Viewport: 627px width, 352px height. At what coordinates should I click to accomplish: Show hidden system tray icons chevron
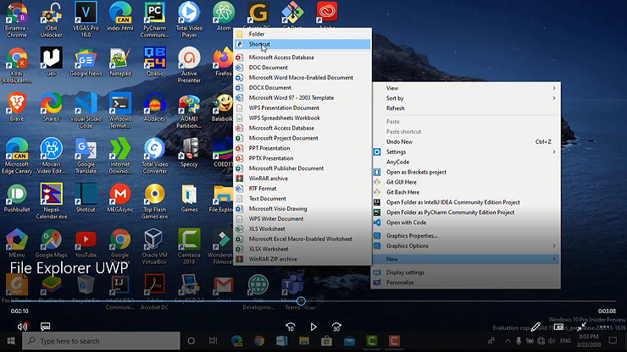pos(508,341)
